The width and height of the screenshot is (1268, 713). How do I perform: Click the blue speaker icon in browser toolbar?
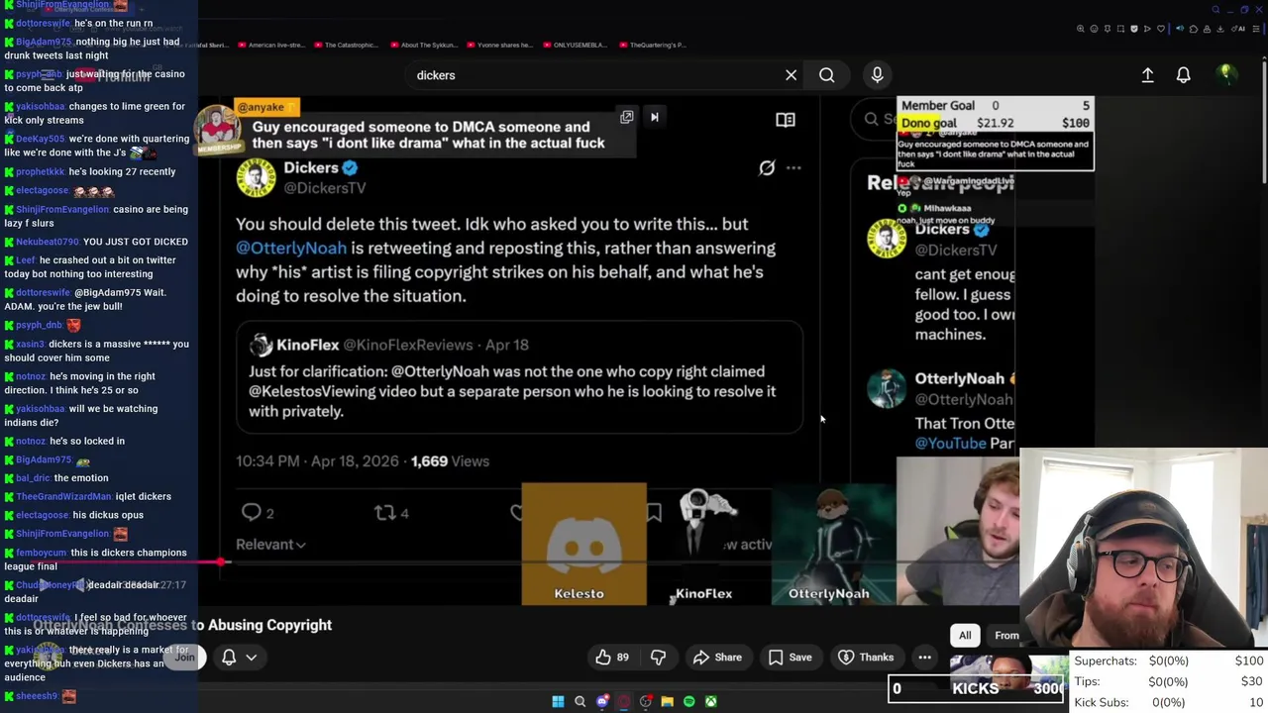pos(1180,29)
